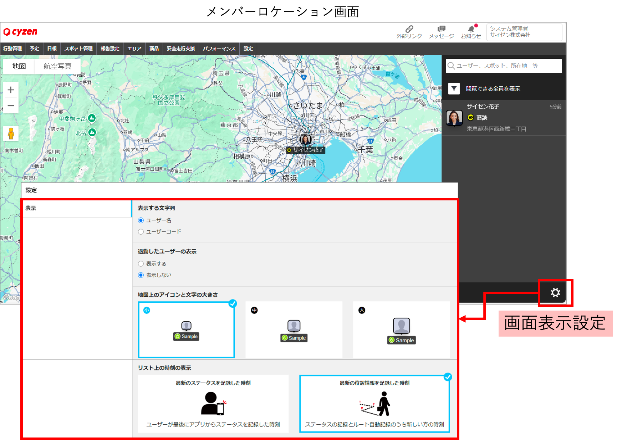Click the サイゼン花子 map marker photo
The width and height of the screenshot is (617, 440).
pyautogui.click(x=305, y=139)
